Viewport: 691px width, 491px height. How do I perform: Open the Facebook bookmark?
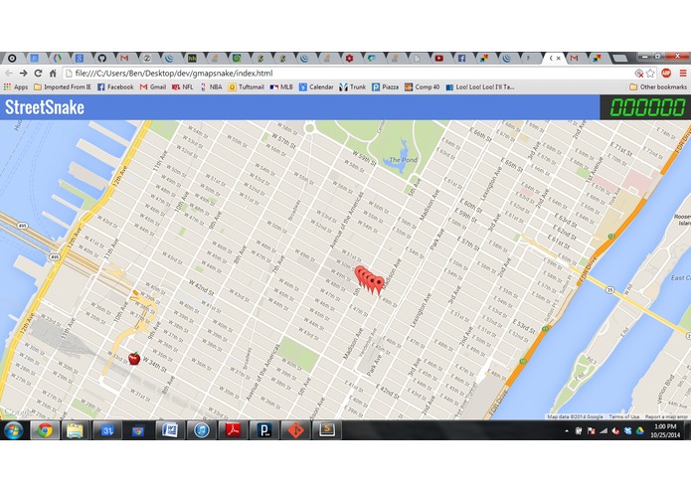[115, 87]
